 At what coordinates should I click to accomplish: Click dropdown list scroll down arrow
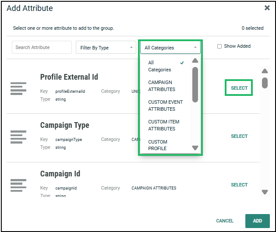pos(195,148)
